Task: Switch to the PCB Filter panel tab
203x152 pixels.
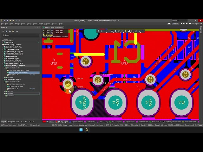Action: [x=24, y=122]
